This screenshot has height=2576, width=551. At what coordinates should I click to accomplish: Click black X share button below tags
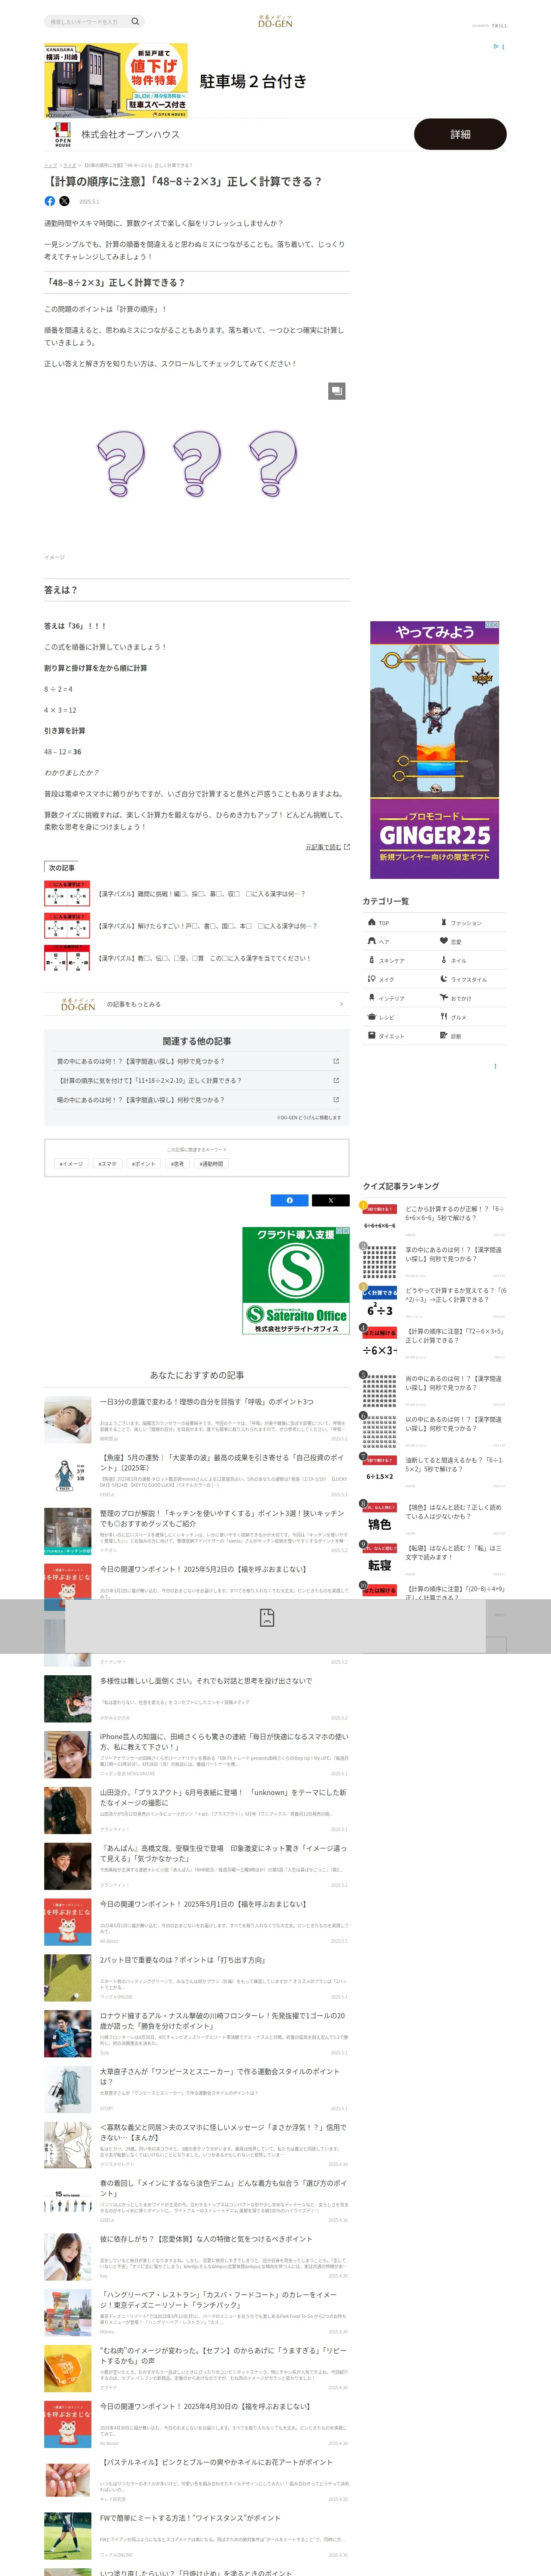coord(330,1200)
